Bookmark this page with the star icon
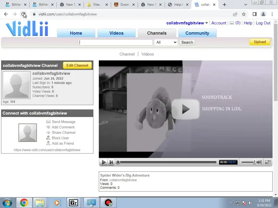 pyautogui.click(x=244, y=14)
